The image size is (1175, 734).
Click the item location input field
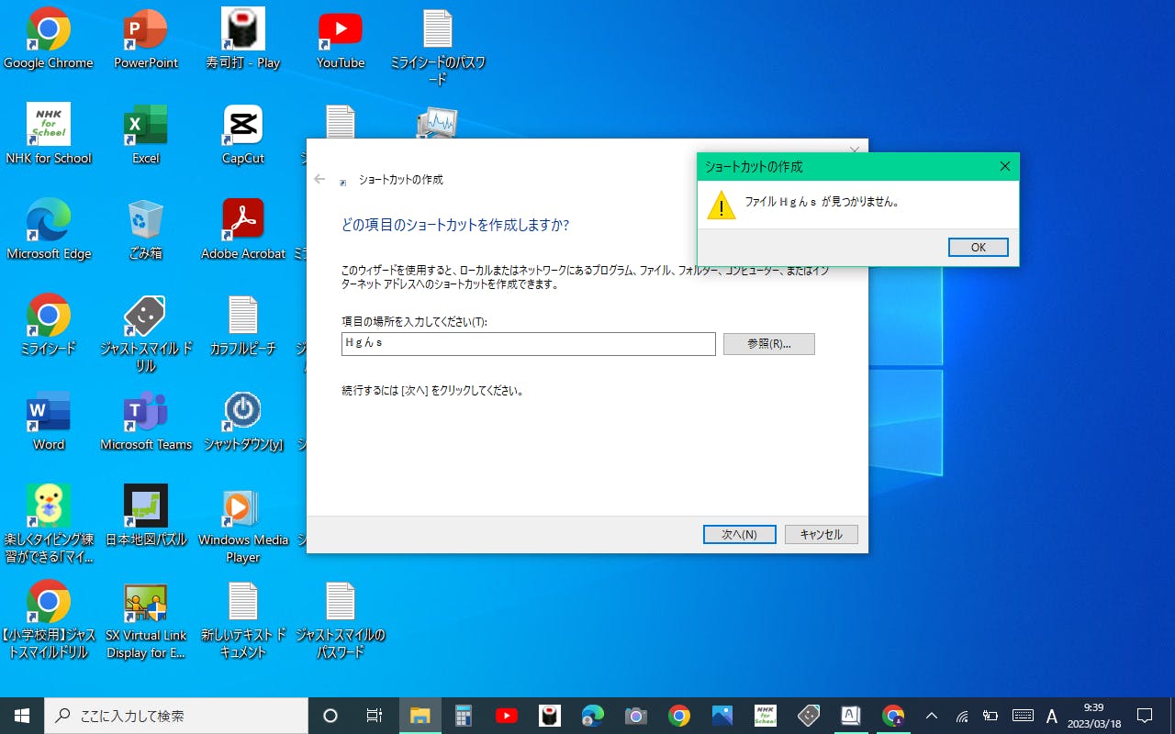click(x=527, y=344)
